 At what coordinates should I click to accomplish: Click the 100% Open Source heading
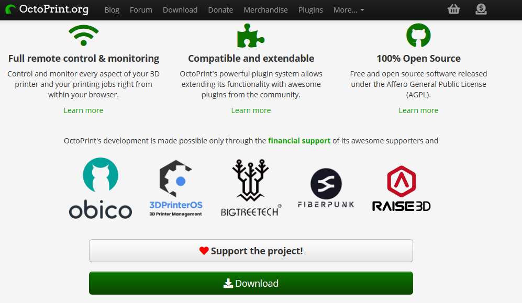[418, 59]
